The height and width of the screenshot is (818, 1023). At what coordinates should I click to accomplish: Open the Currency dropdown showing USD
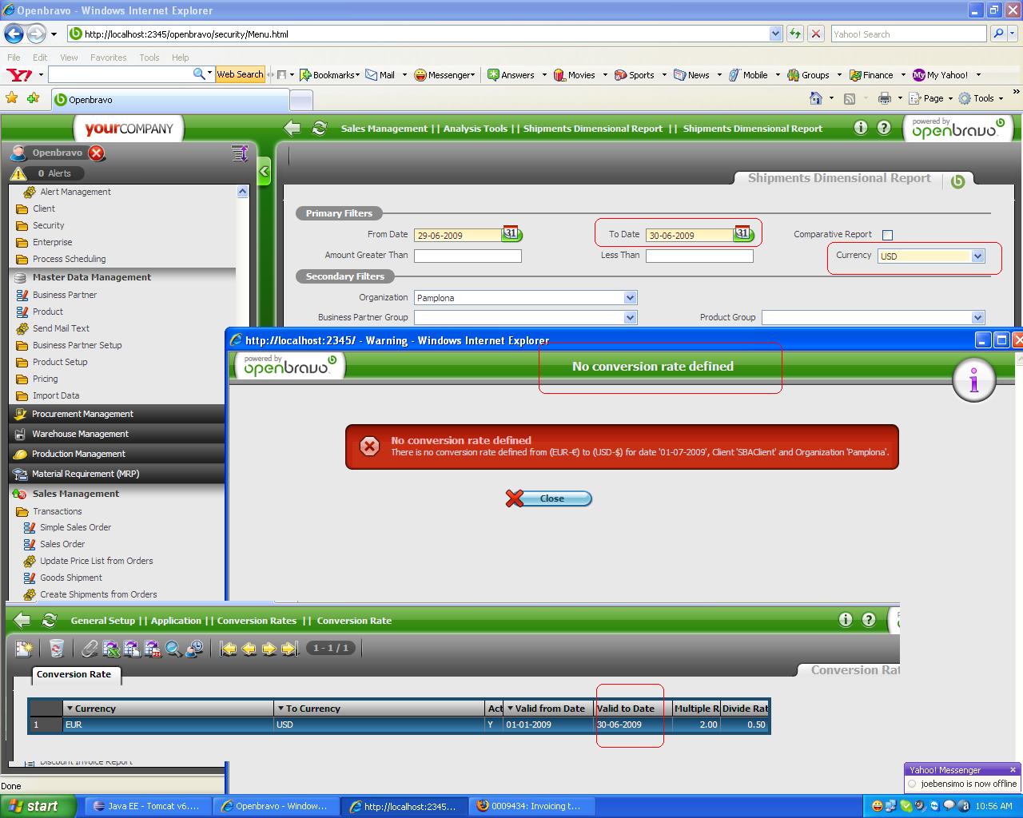(x=977, y=256)
